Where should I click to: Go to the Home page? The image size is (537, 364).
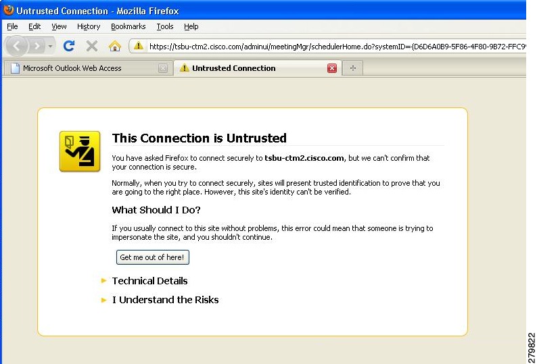coord(115,46)
